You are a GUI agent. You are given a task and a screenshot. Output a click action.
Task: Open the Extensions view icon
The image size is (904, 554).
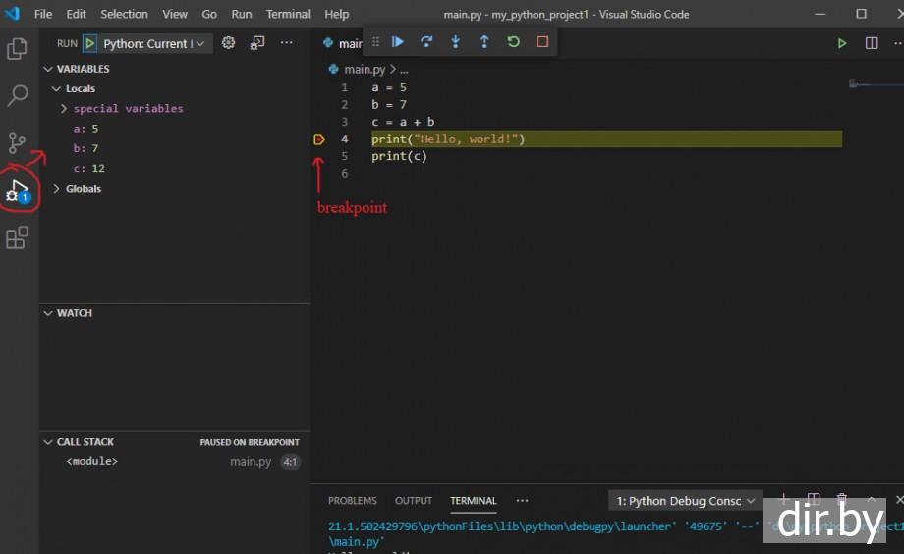17,238
